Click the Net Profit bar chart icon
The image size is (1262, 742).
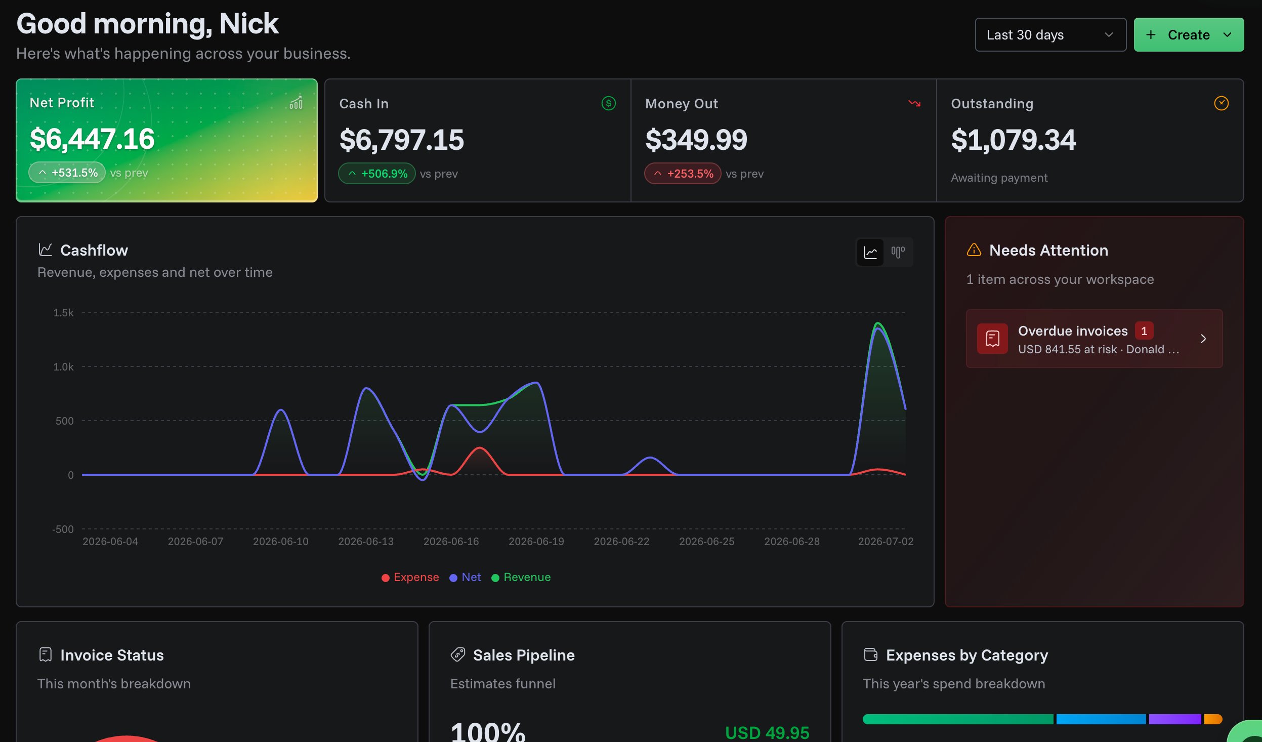(x=296, y=103)
